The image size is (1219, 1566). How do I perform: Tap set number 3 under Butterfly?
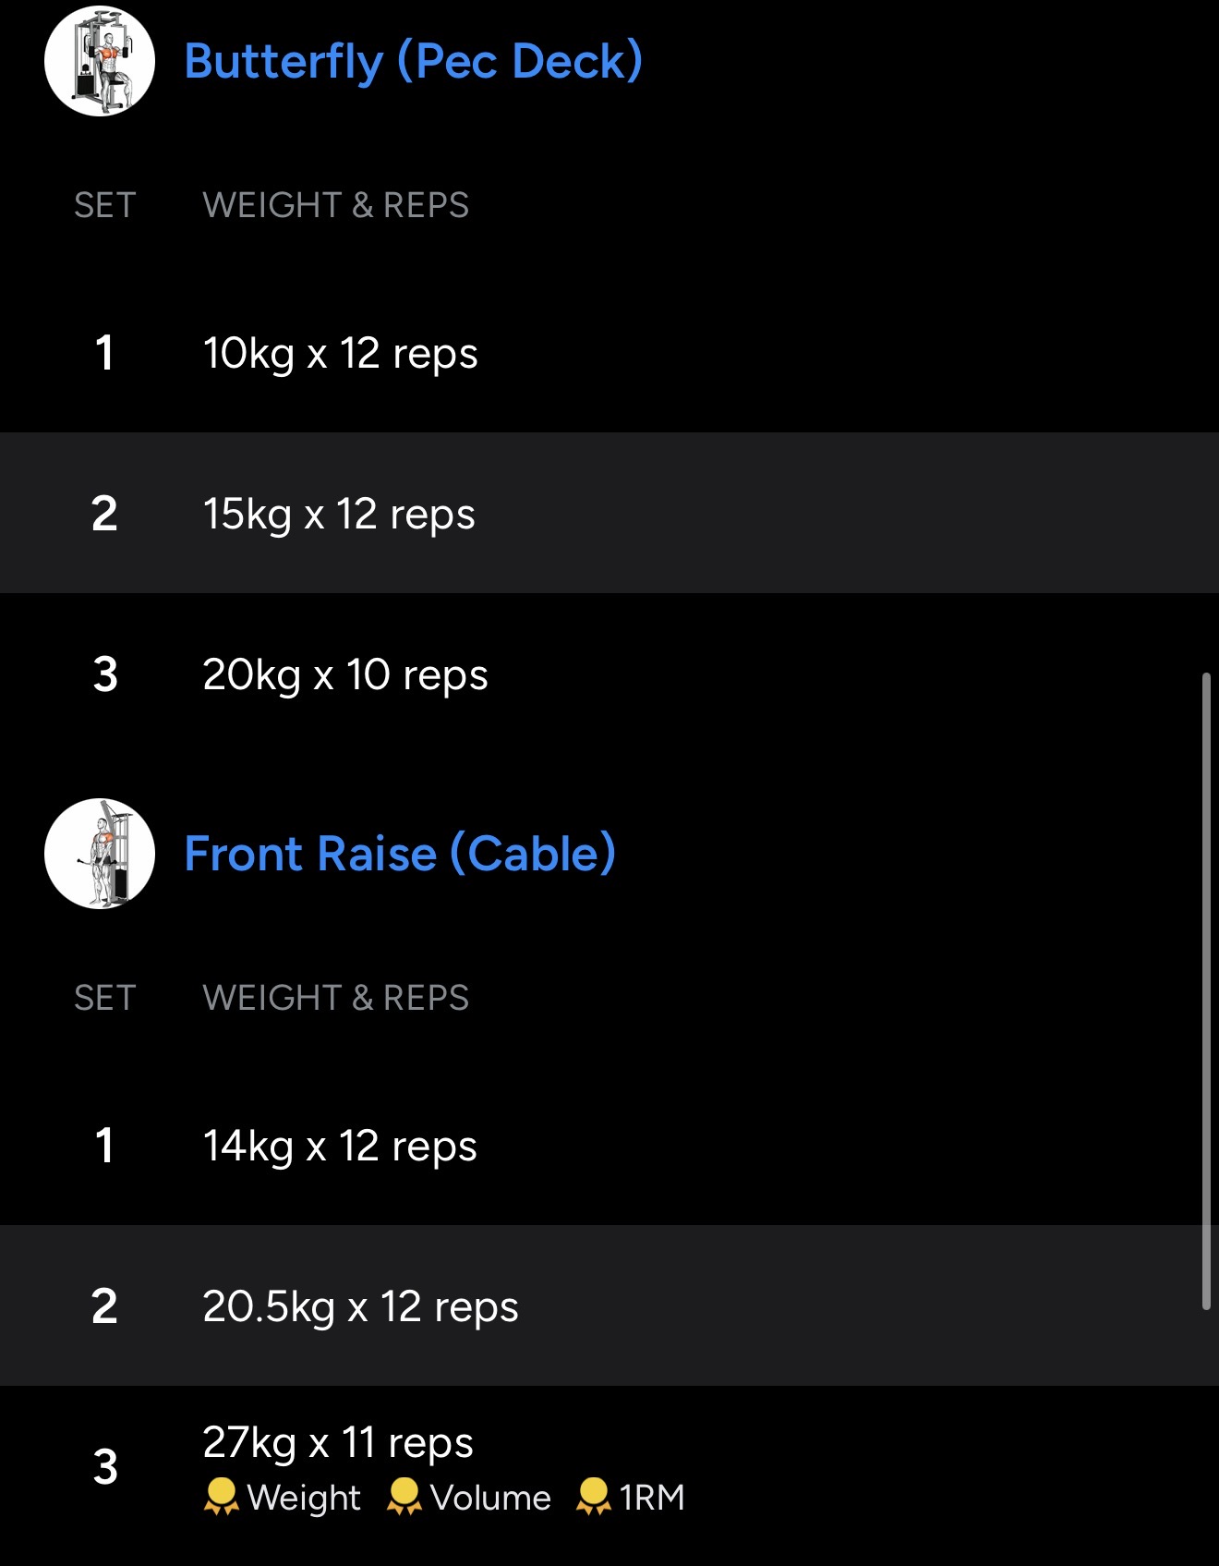point(105,674)
